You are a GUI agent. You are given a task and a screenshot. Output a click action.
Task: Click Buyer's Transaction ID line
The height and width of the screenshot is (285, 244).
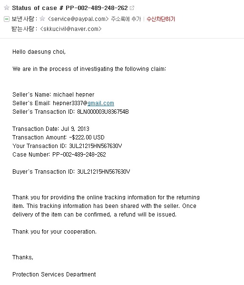tap(71, 172)
